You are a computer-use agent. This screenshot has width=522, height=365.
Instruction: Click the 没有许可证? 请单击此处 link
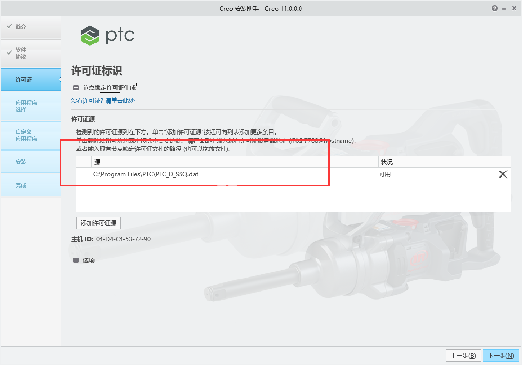coord(103,101)
